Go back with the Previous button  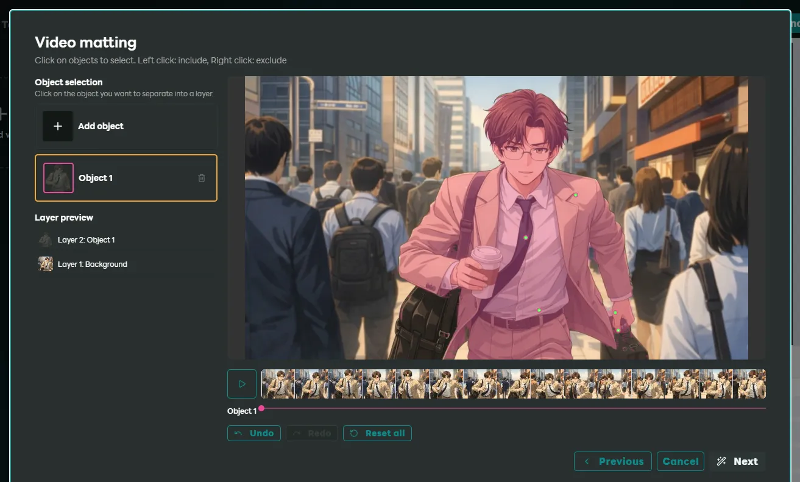612,461
